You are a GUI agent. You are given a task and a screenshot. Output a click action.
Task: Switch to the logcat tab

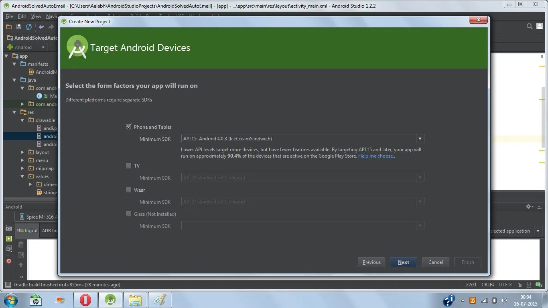(27, 231)
